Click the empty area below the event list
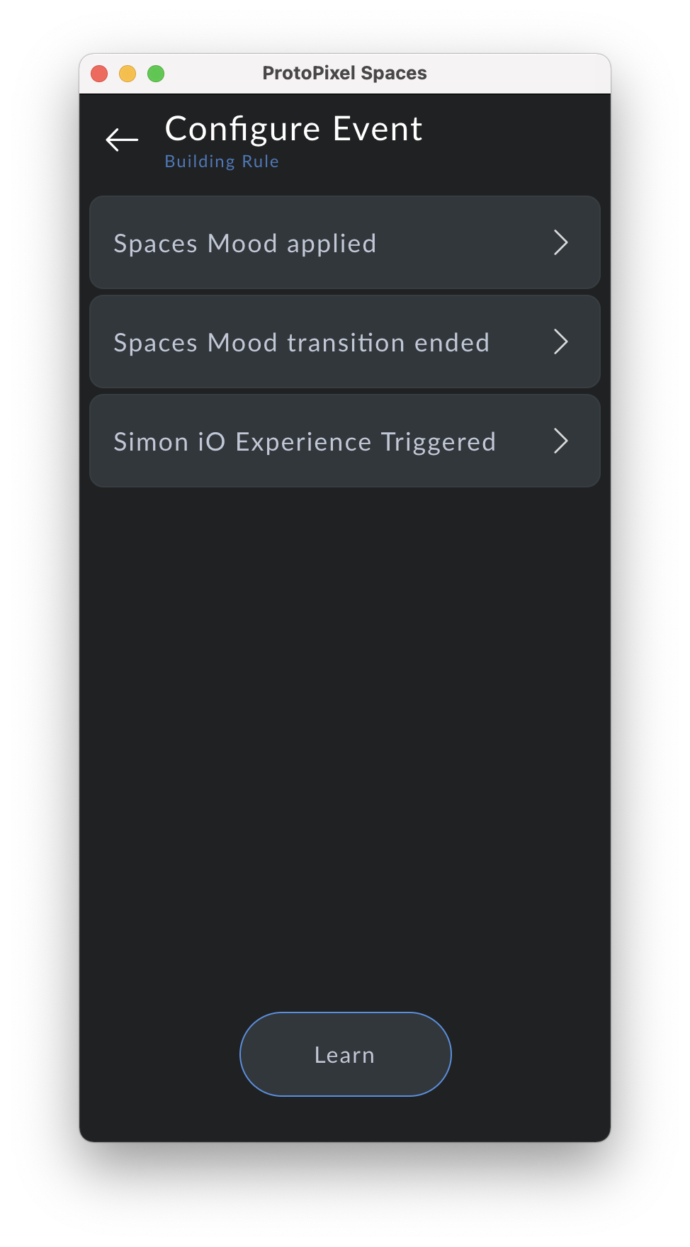This screenshot has width=690, height=1247. click(344, 709)
